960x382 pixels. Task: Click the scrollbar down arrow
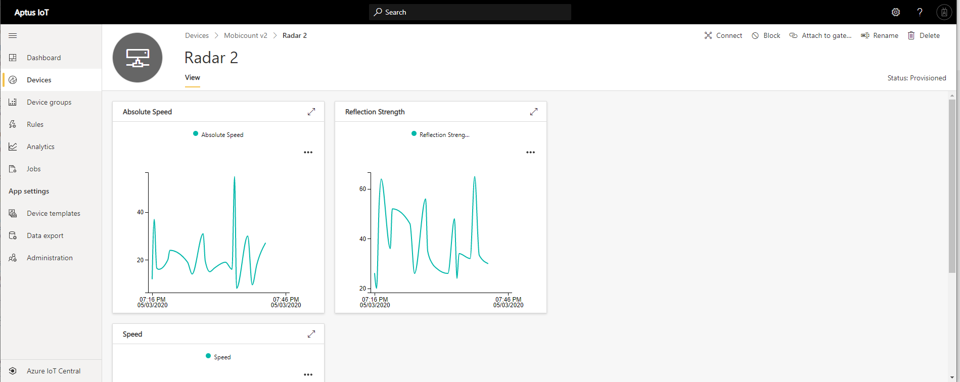pyautogui.click(x=952, y=377)
